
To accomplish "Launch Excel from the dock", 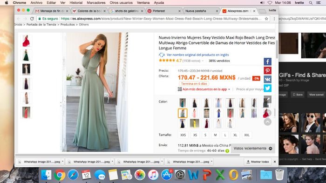I will tap(220, 175).
